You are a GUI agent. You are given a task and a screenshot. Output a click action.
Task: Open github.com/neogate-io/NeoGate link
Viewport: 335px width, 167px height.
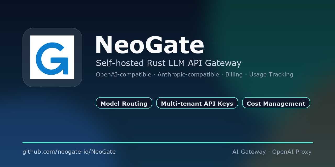point(69,152)
